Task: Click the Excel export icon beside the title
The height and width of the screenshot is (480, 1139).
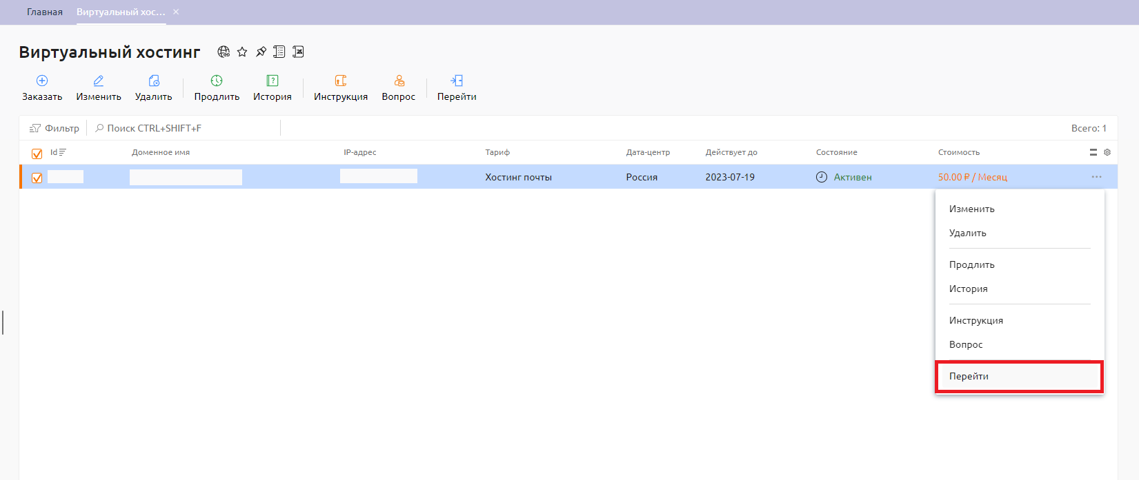Action: coord(298,52)
